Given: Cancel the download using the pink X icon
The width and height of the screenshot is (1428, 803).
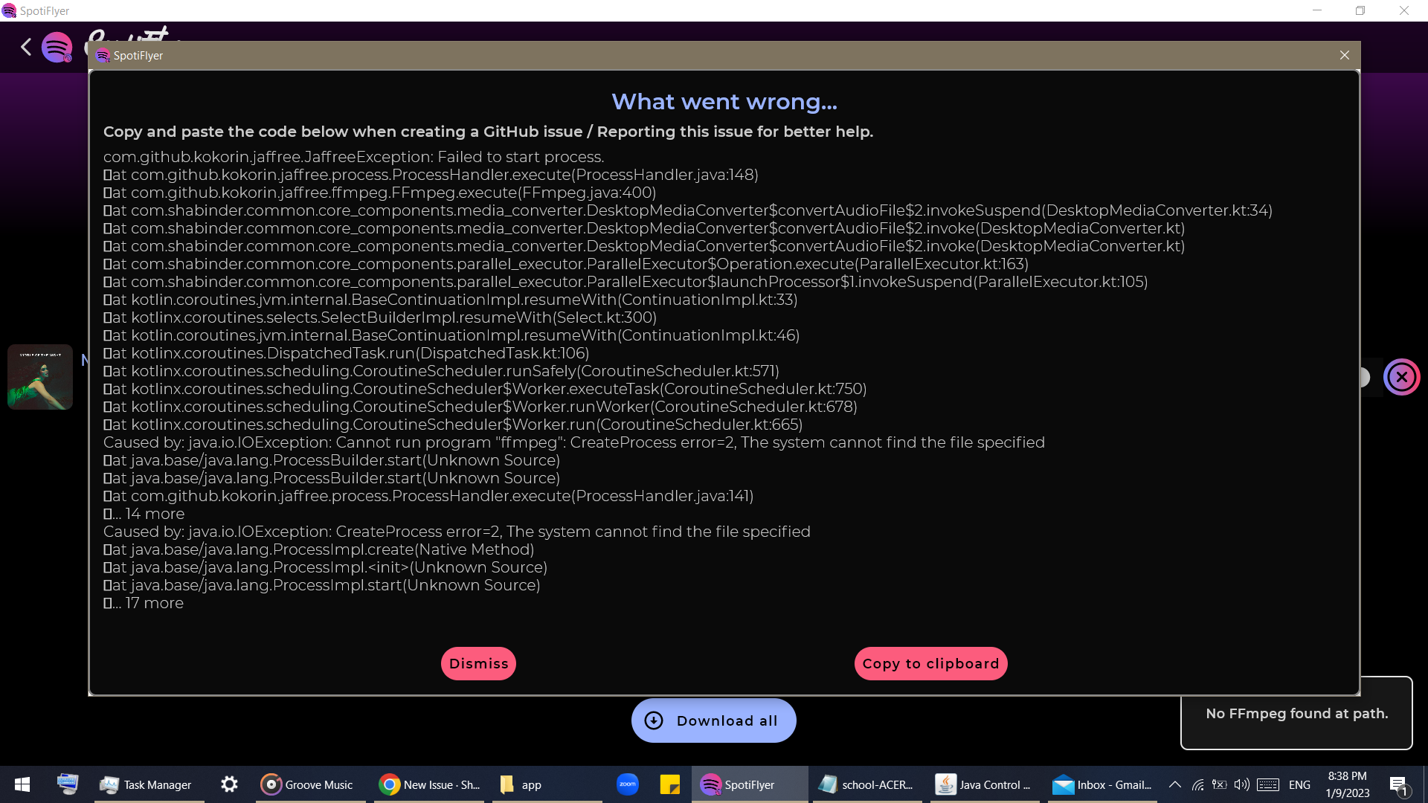Looking at the screenshot, I should pos(1402,377).
